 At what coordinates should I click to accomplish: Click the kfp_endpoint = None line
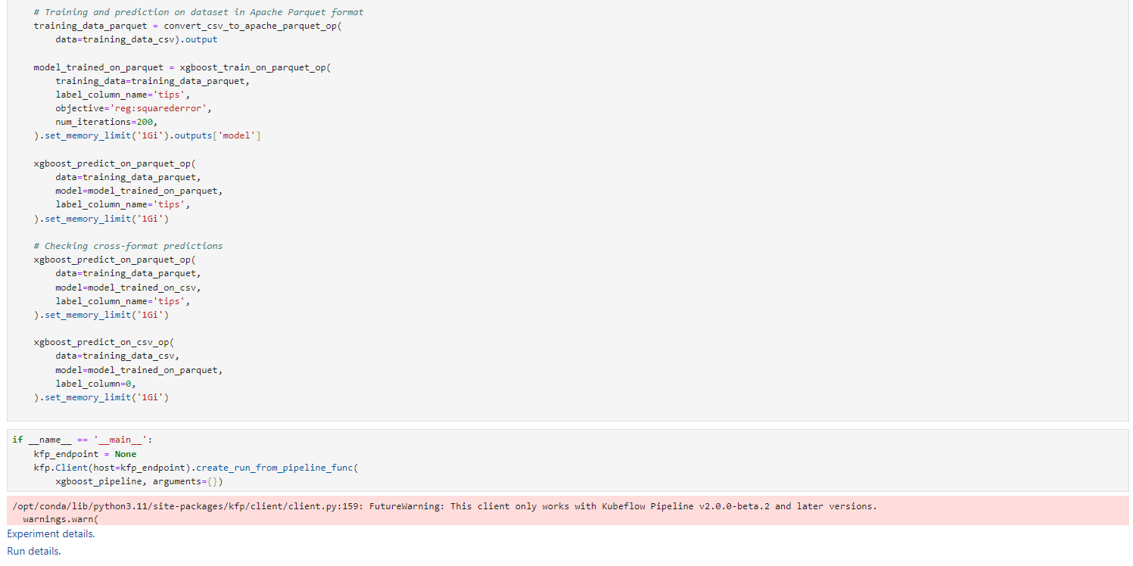pyautogui.click(x=85, y=454)
